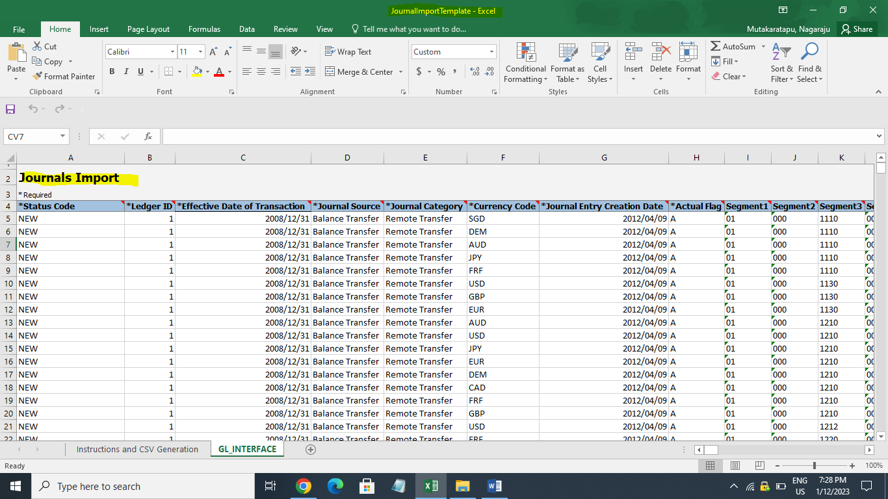Viewport: 888px width, 499px height.
Task: Toggle Bold formatting
Action: [x=112, y=71]
